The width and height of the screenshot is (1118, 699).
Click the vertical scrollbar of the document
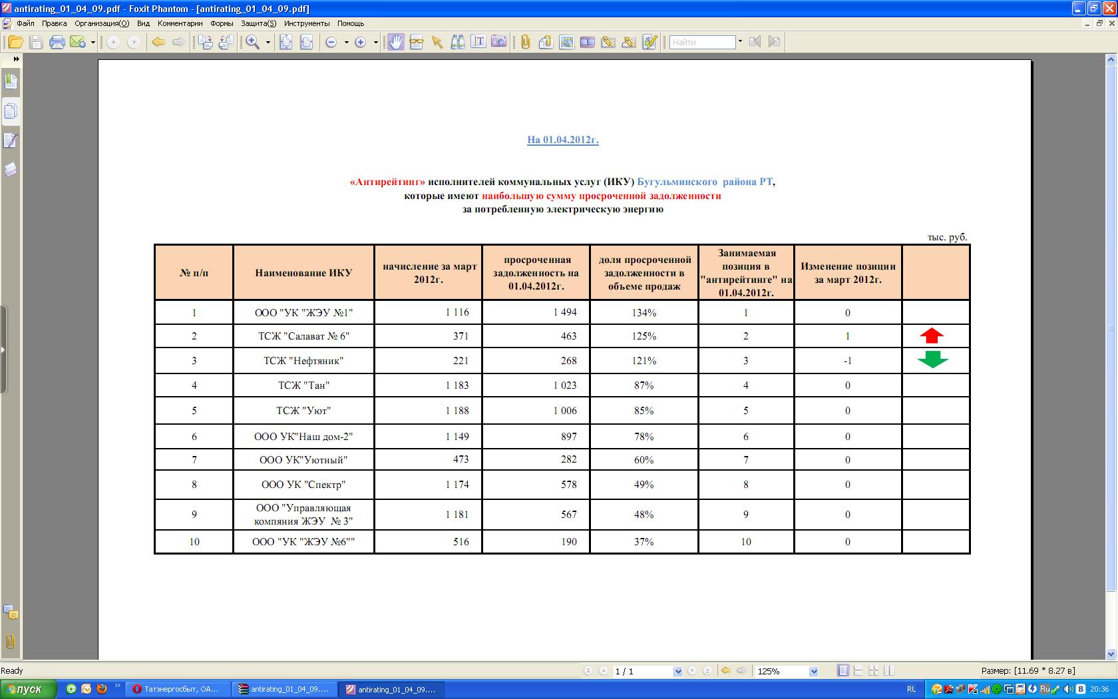(1110, 328)
